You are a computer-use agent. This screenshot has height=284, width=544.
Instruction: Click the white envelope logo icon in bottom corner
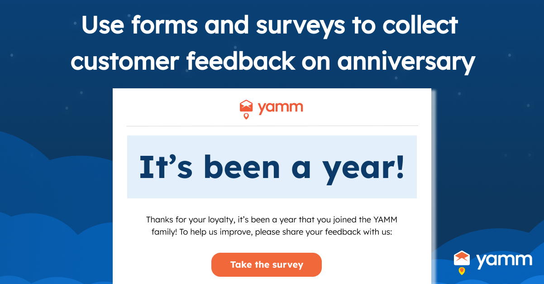pyautogui.click(x=462, y=258)
